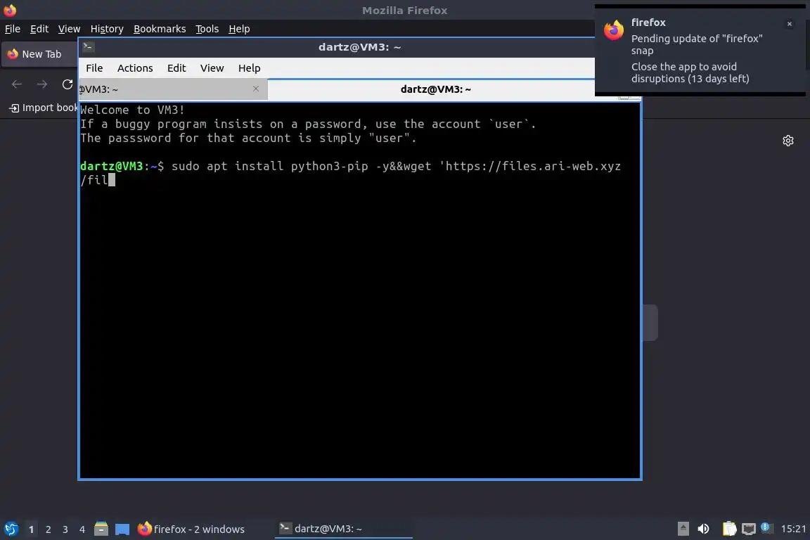Viewport: 810px width, 540px height.
Task: Open the update notifier tray icon
Action: 766,528
